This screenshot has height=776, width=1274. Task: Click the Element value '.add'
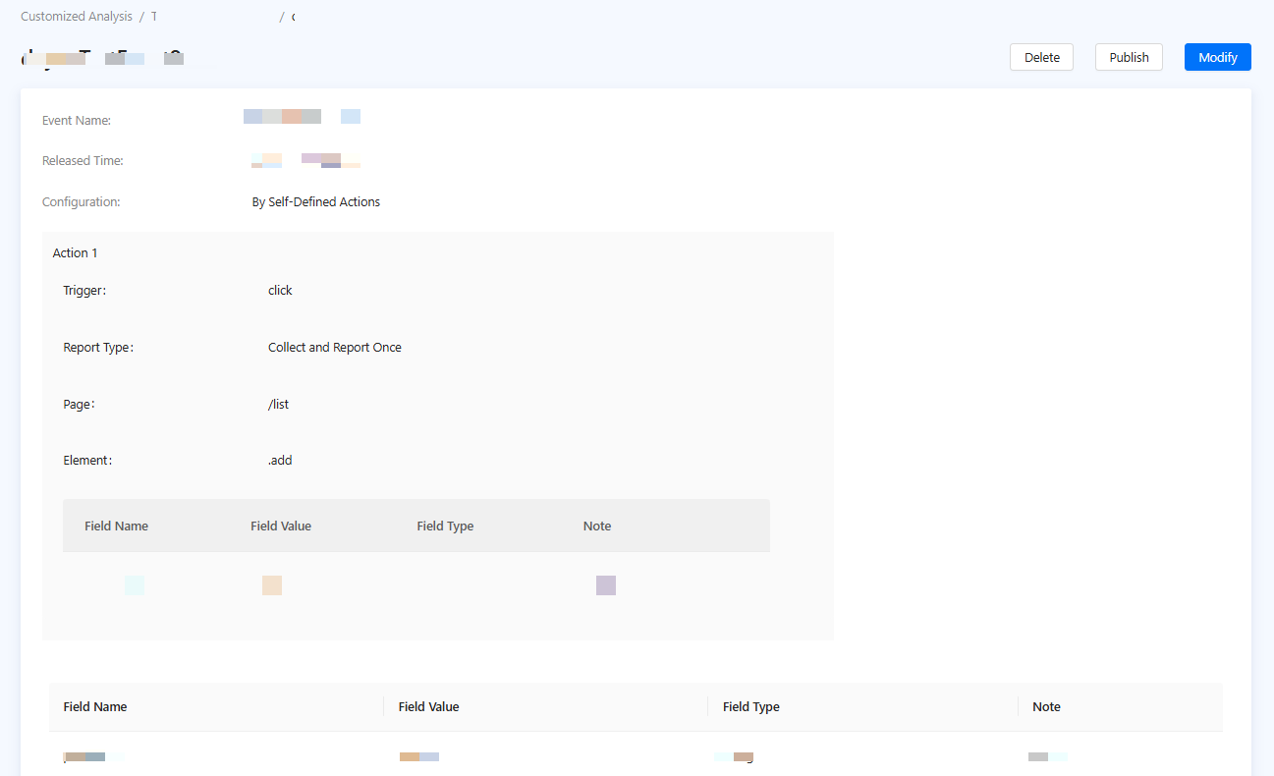(x=280, y=460)
